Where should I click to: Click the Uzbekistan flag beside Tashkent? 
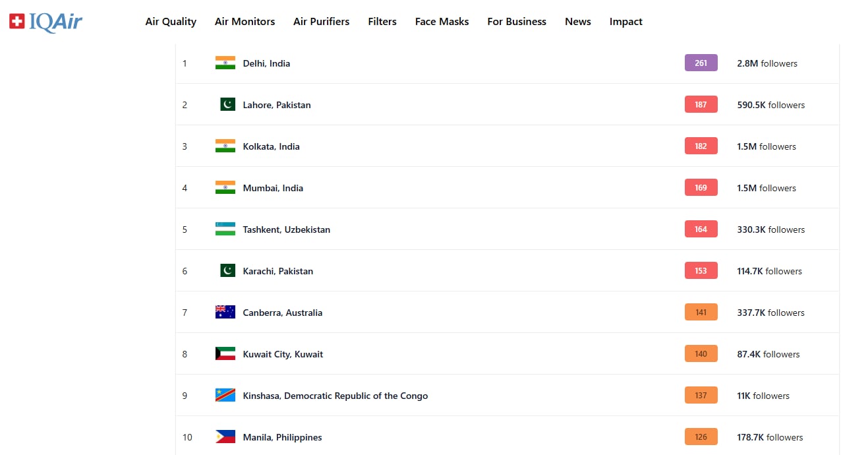tap(225, 229)
